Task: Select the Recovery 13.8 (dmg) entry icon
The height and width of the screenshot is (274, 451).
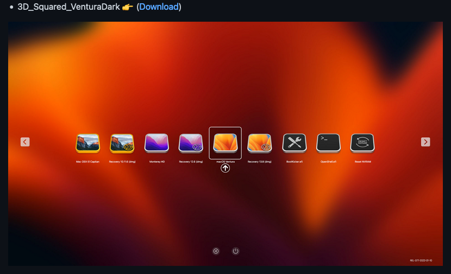Action: pos(259,143)
